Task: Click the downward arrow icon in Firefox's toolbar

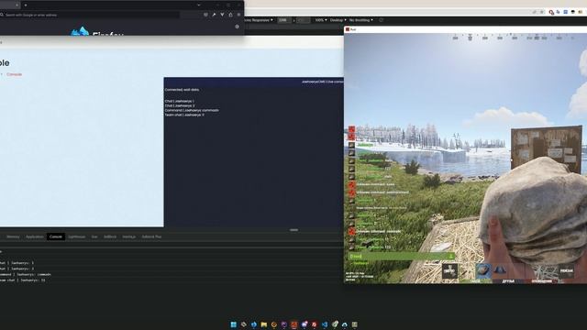Action: (x=222, y=15)
